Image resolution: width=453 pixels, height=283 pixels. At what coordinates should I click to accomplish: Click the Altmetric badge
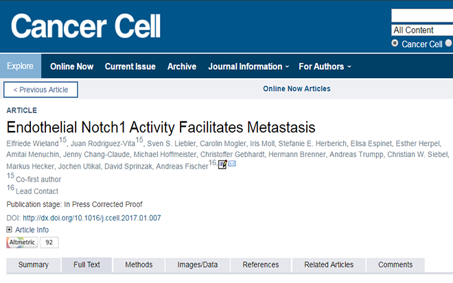[22, 243]
